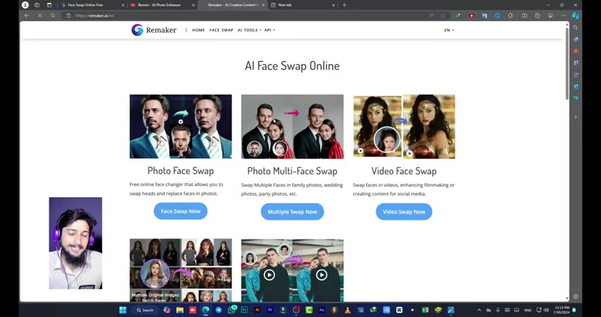Open sidebar search icon

576,27
